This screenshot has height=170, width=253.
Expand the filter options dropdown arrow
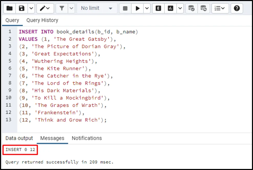(x=71, y=8)
